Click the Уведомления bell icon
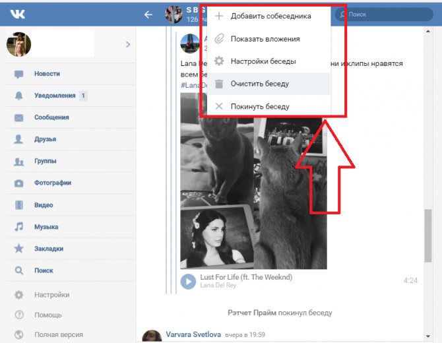This screenshot has height=343, width=442. pos(18,96)
